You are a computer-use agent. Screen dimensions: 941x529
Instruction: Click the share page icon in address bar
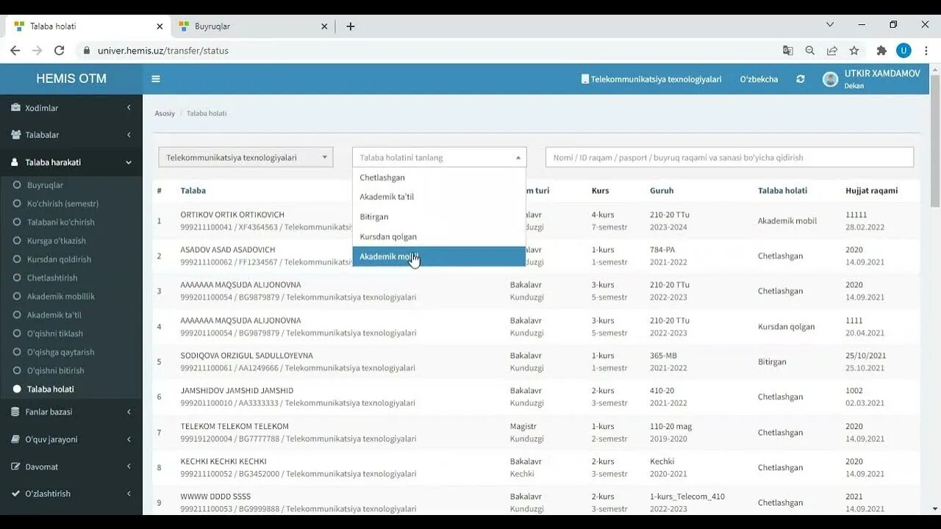pos(831,51)
